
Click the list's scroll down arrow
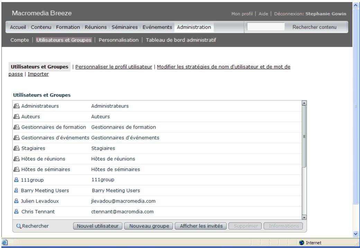(x=304, y=217)
